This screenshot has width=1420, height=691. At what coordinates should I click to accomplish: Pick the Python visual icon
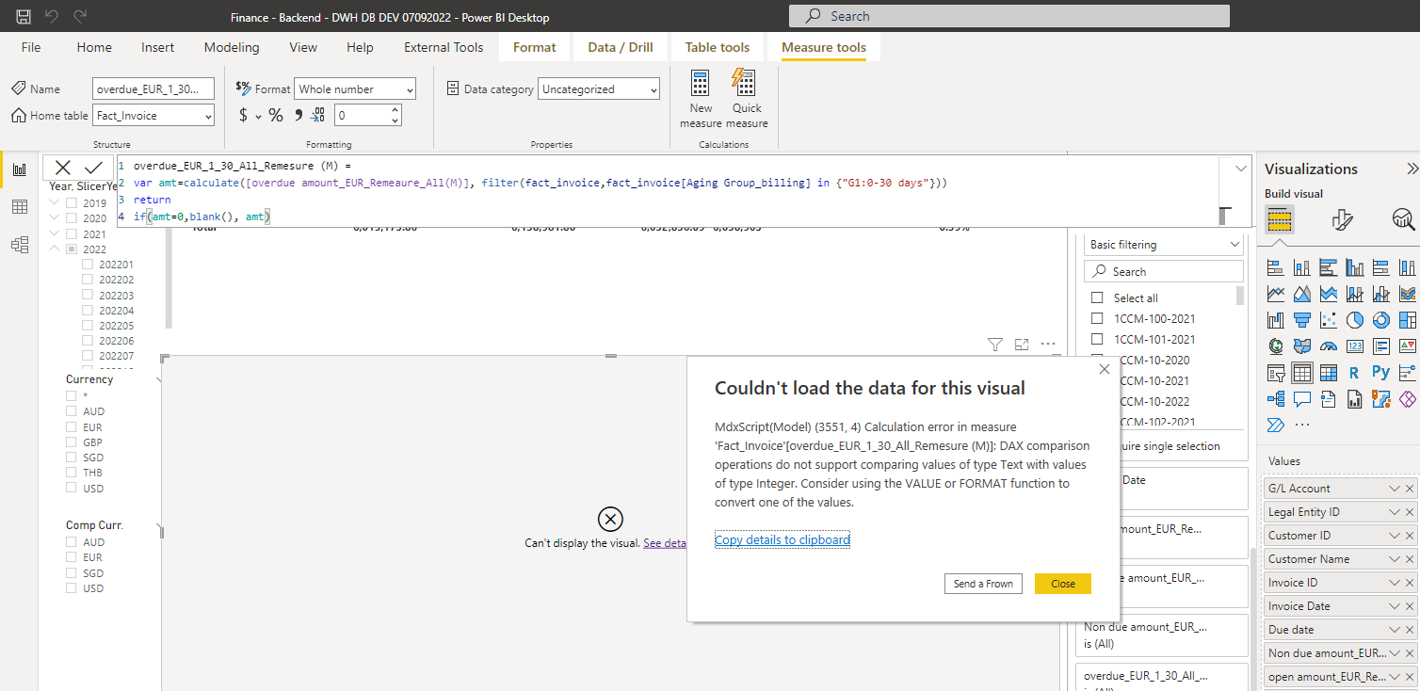click(1381, 373)
